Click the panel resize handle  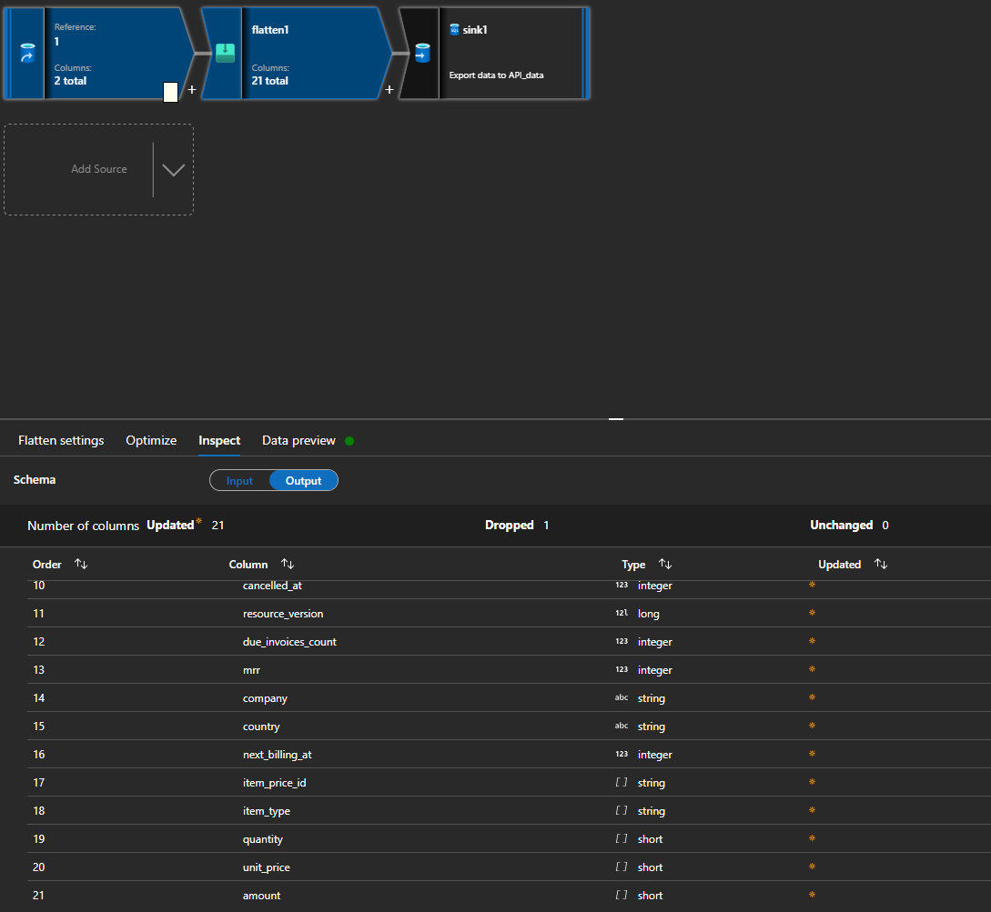(616, 419)
